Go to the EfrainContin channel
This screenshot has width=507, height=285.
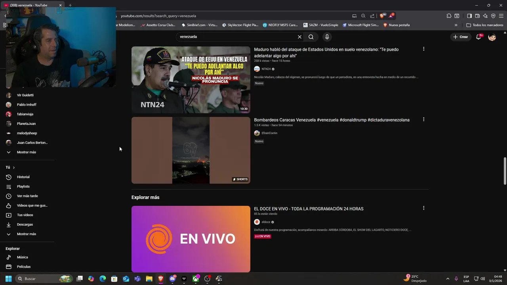point(269,133)
